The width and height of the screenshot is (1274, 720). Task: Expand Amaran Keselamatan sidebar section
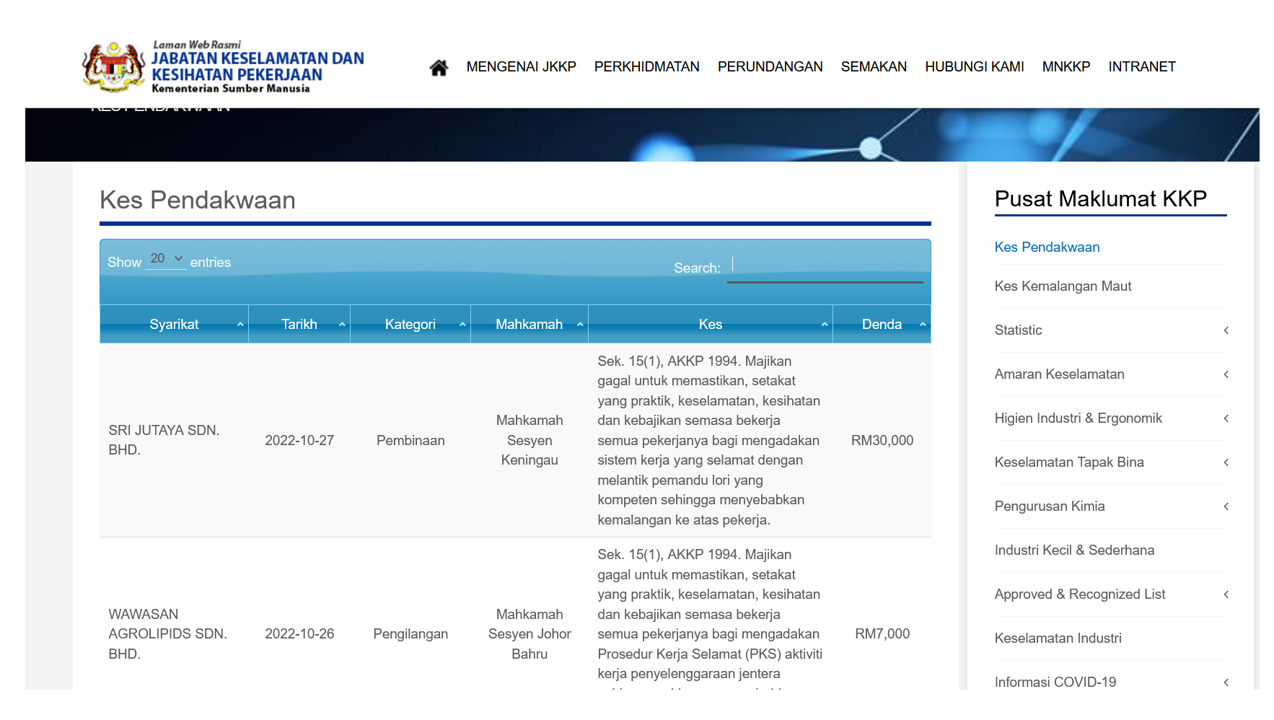tap(1225, 374)
